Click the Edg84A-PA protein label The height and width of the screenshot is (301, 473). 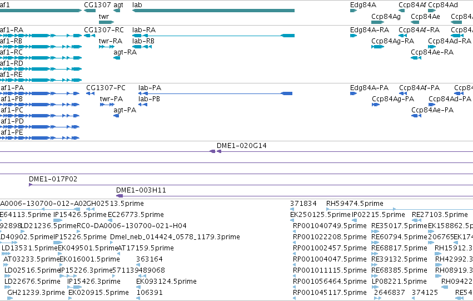369,88
